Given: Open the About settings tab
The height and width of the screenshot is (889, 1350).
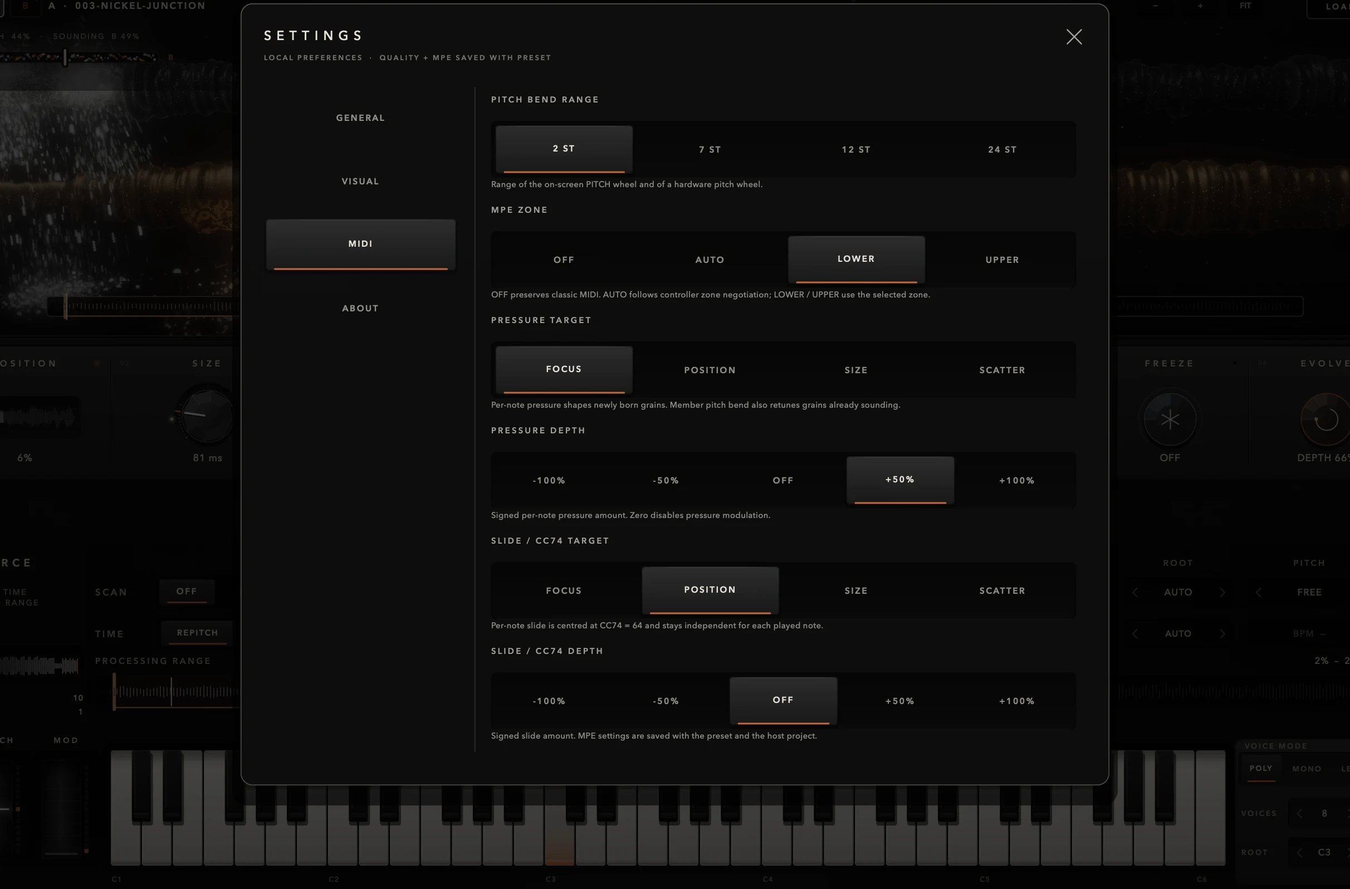Looking at the screenshot, I should tap(360, 308).
